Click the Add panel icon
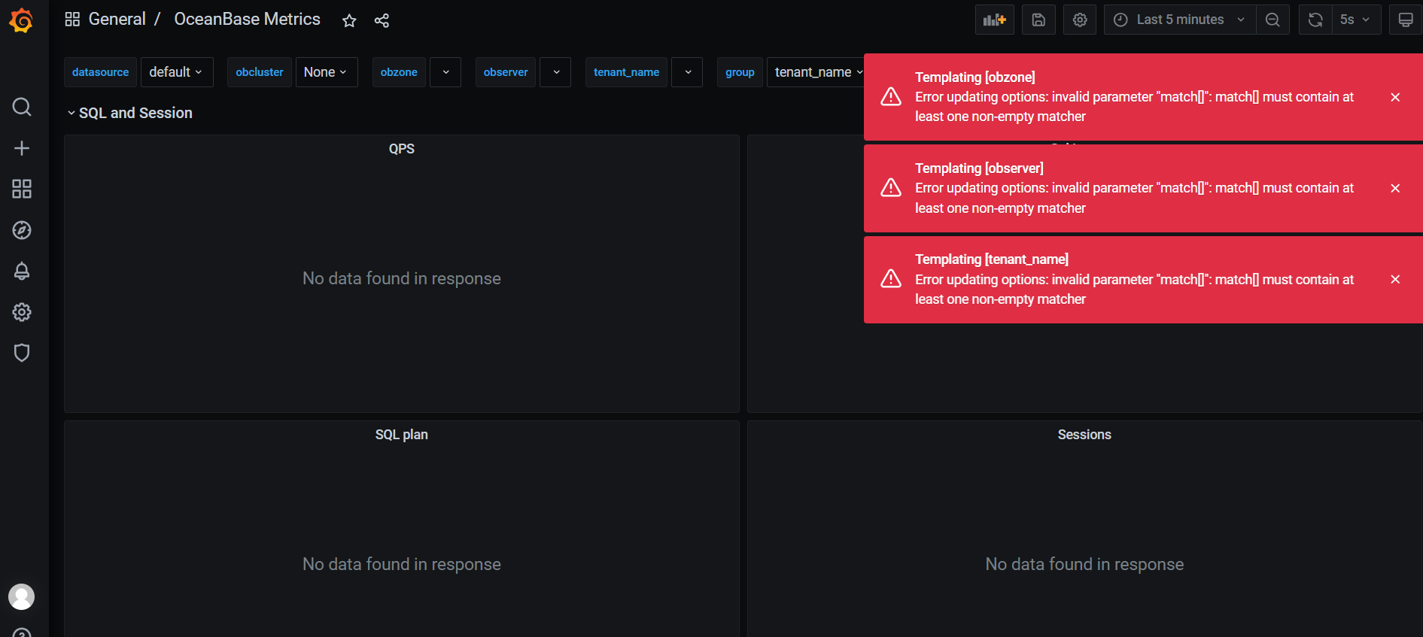Image resolution: width=1423 pixels, height=637 pixels. (995, 20)
